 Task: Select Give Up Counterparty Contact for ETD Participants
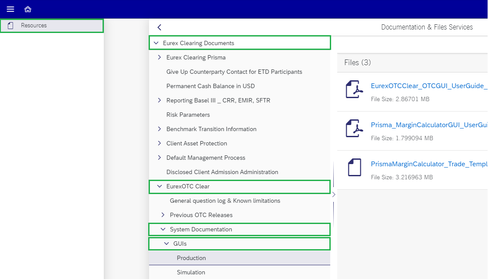(239, 72)
